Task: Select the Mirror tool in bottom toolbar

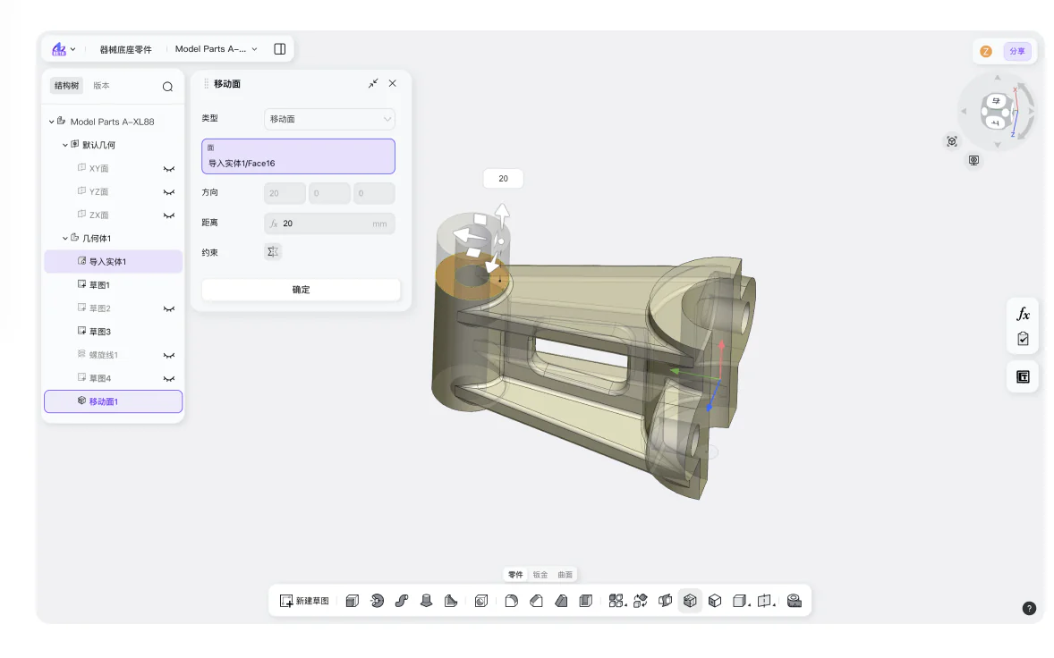Action: (x=666, y=601)
